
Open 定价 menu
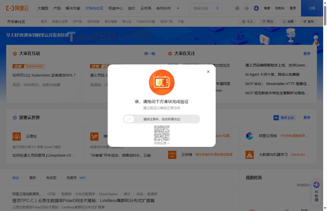[x=132, y=8]
